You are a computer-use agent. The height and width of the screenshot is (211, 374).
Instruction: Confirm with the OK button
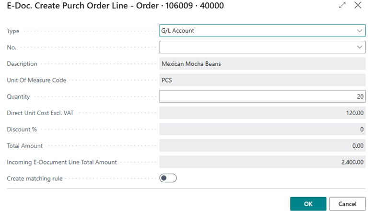click(308, 204)
